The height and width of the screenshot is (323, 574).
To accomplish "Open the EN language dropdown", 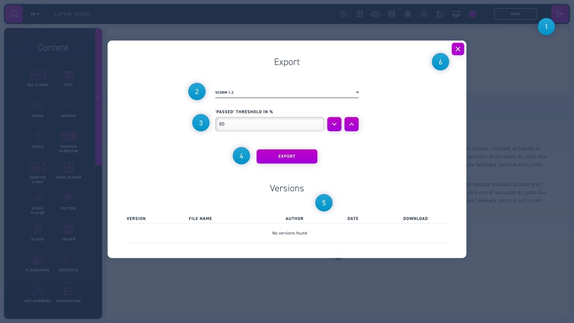I will click(35, 14).
